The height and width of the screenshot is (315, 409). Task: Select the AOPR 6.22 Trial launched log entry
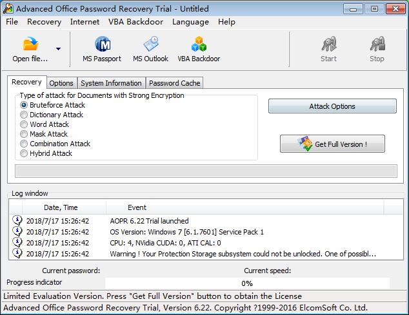[206, 221]
